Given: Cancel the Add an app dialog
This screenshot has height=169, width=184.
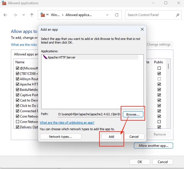Looking at the screenshot, I should (134, 137).
